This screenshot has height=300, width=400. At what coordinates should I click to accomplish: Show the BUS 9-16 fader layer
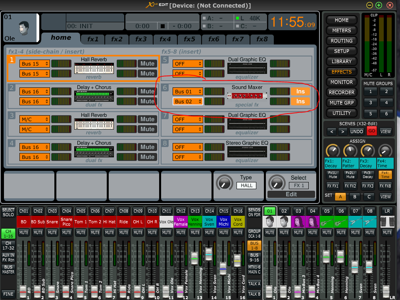[x=254, y=257]
